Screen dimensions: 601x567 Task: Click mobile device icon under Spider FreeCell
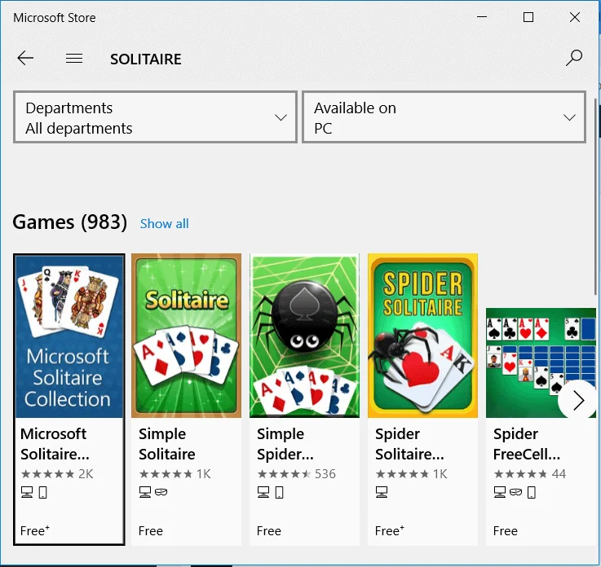[x=531, y=492]
